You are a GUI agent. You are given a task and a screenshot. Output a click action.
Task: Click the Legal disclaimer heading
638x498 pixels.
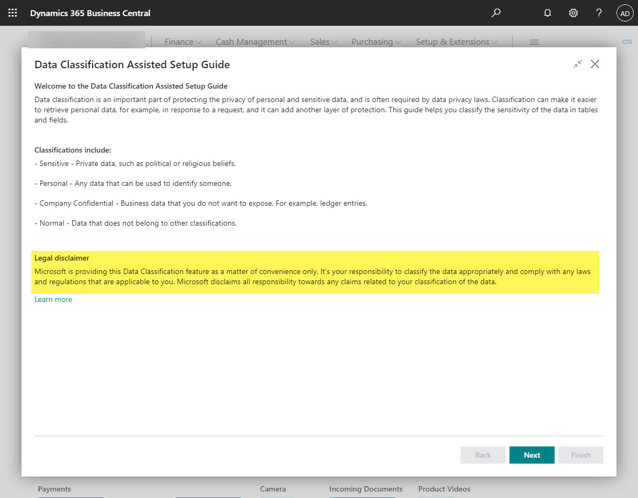pyautogui.click(x=62, y=258)
